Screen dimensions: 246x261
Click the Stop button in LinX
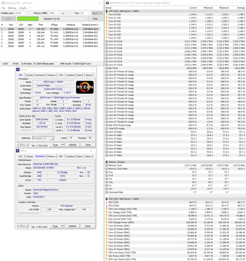click(x=95, y=19)
